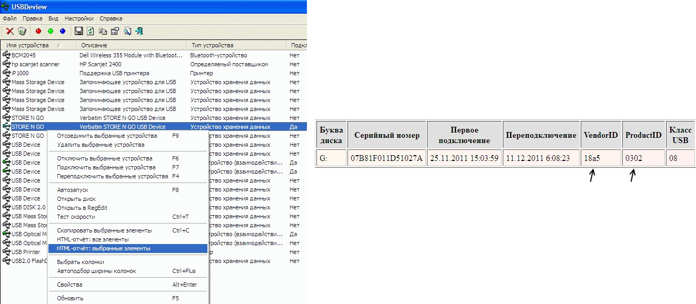The width and height of the screenshot is (696, 304).
Task: Click the magnifier find icon in toolbar
Action: tap(127, 31)
